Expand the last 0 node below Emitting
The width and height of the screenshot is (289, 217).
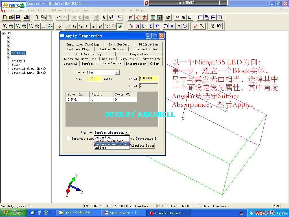[x=8, y=57]
